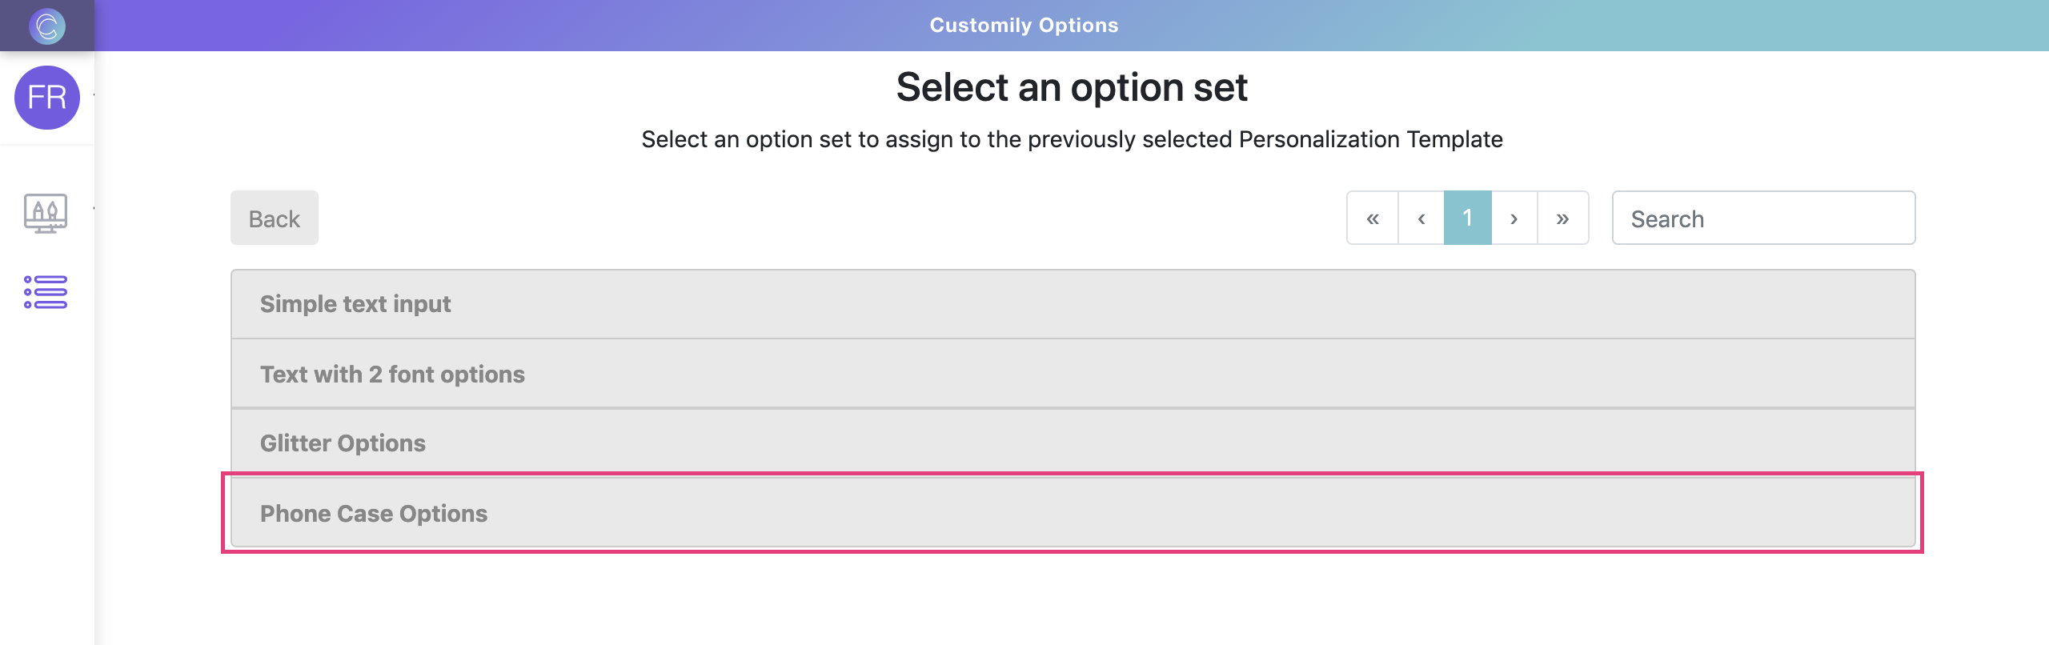2049x645 pixels.
Task: Open the option sets list icon
Action: click(x=46, y=292)
